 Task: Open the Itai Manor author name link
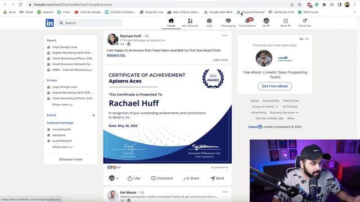(128, 192)
